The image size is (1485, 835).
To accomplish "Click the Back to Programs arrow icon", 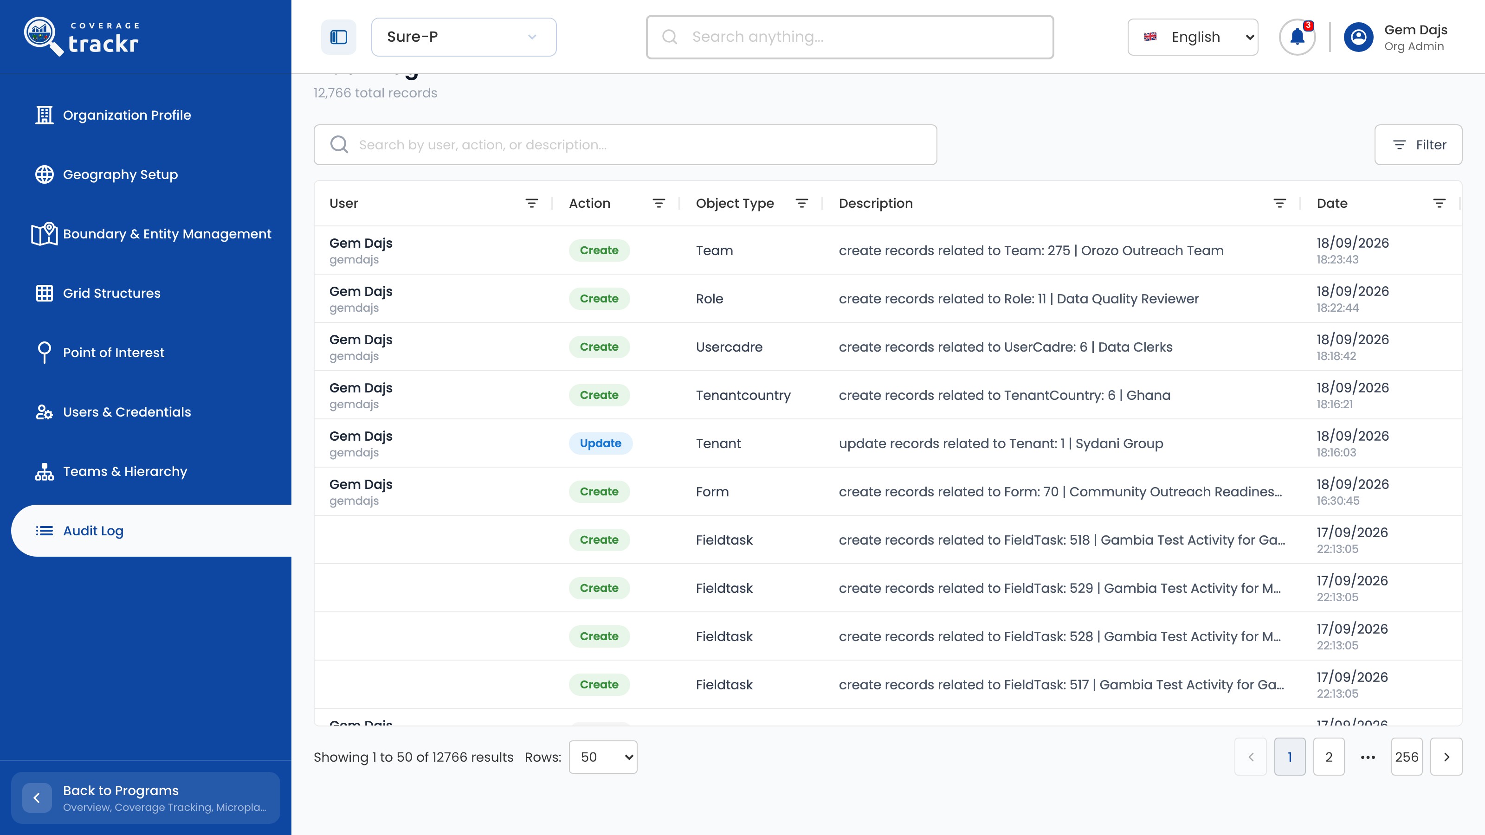I will tap(37, 797).
